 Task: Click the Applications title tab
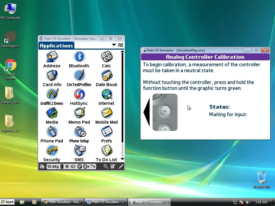pos(56,46)
